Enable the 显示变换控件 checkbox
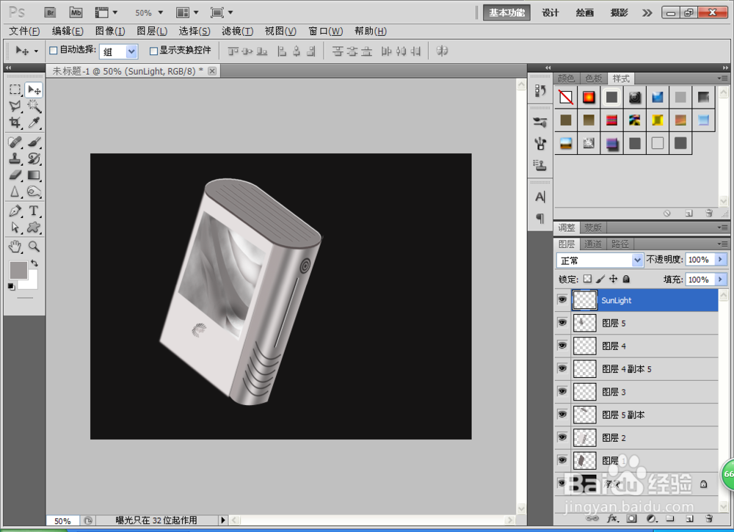The image size is (734, 532). pyautogui.click(x=153, y=51)
